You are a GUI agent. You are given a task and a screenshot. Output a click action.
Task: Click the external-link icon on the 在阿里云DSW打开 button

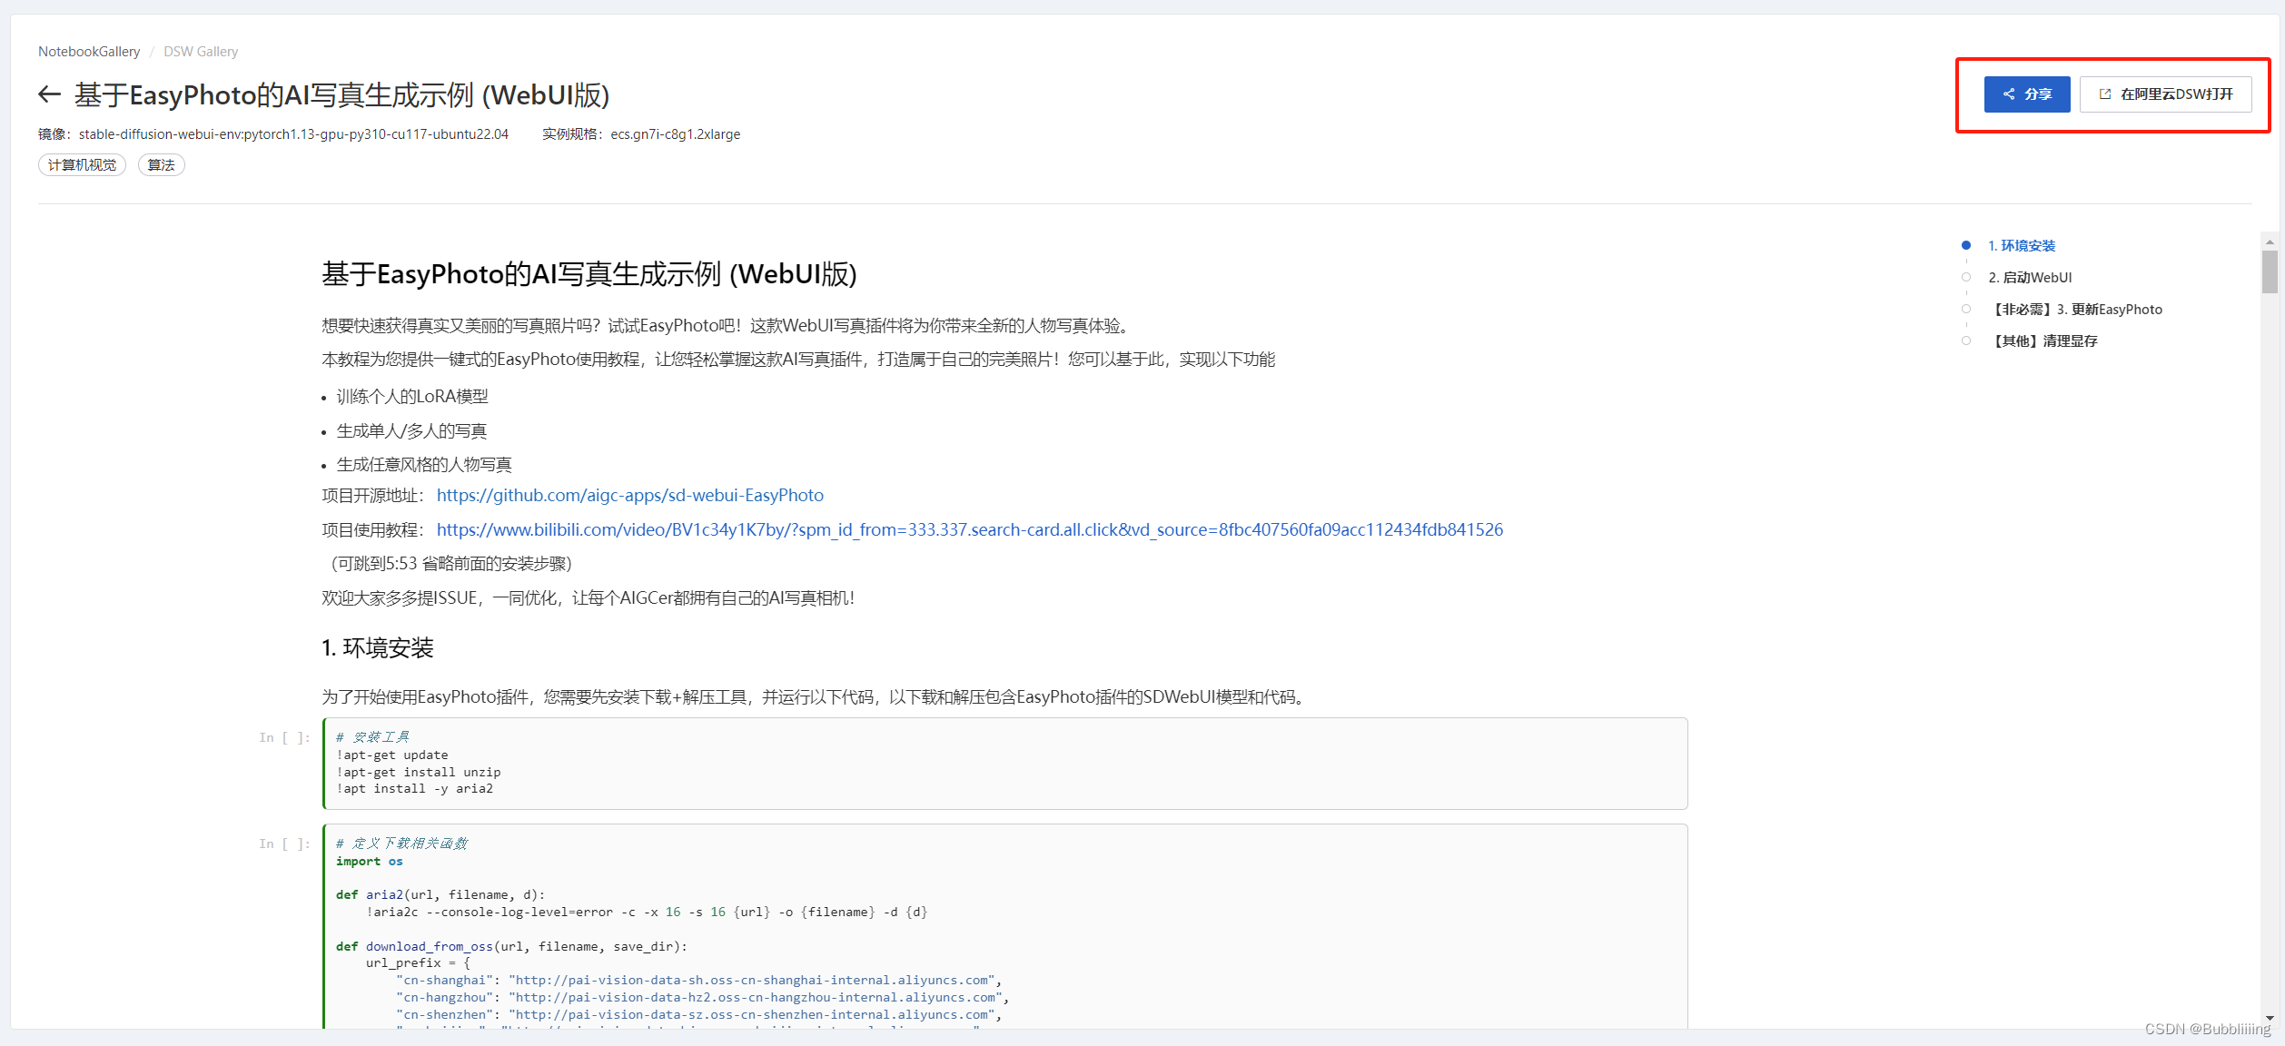coord(2105,94)
